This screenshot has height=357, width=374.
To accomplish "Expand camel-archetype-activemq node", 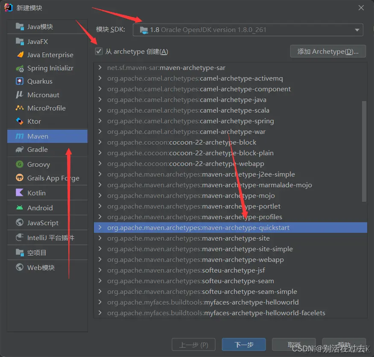I will pos(100,78).
